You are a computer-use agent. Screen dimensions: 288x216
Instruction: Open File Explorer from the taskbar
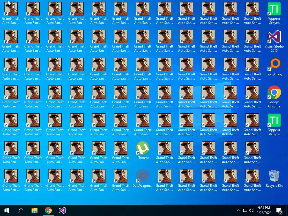[34, 210]
